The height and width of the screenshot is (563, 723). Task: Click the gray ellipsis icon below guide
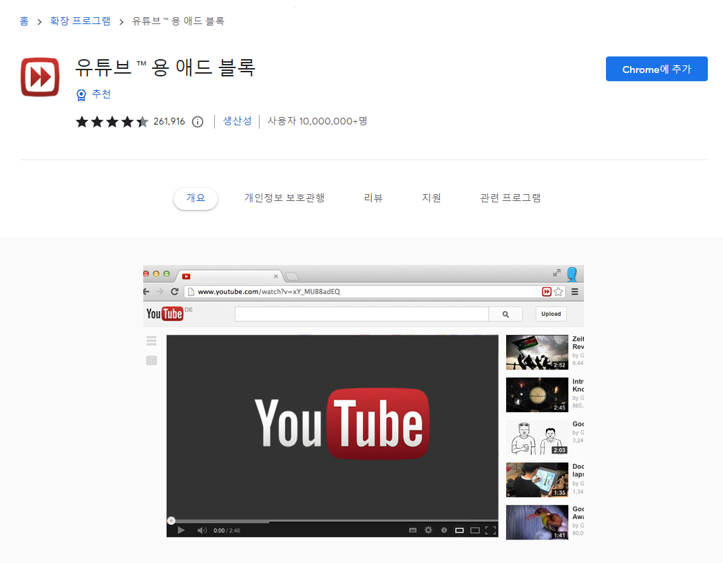pos(151,360)
